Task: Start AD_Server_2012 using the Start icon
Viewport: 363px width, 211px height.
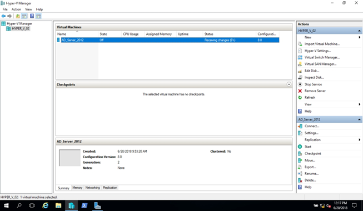Action: [x=300, y=147]
